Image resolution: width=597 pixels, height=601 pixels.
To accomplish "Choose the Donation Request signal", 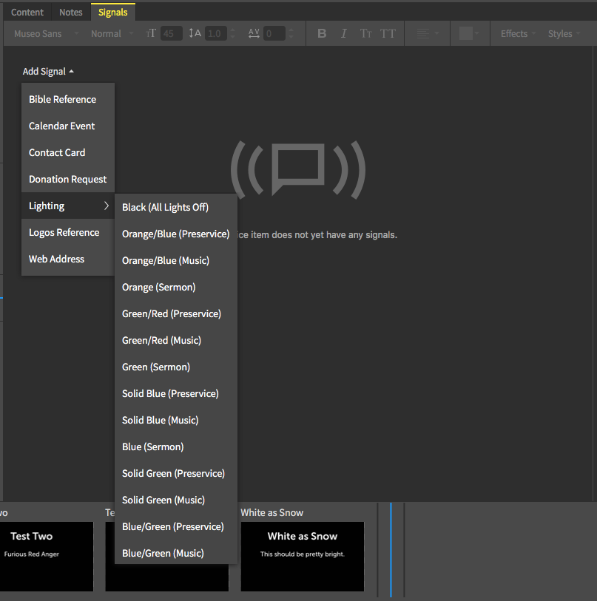I will point(67,180).
